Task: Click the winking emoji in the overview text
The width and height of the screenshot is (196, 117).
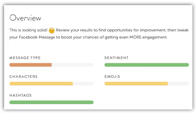Action: pyautogui.click(x=52, y=30)
